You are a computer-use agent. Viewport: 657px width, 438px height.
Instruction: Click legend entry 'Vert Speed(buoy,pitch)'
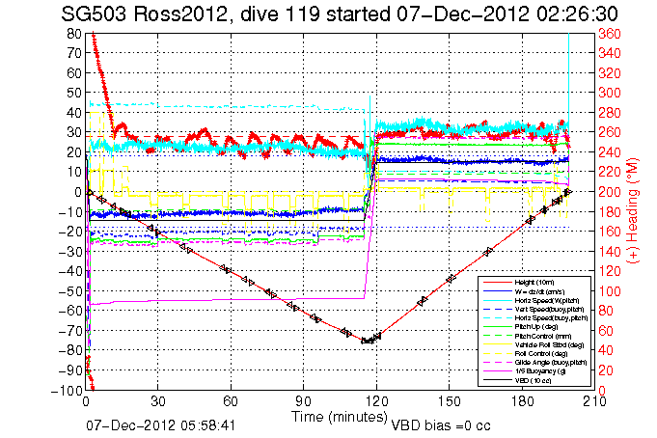click(549, 310)
